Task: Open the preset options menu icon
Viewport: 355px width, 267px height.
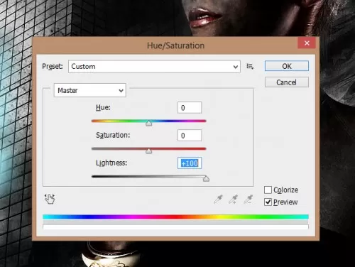Action: [x=250, y=67]
